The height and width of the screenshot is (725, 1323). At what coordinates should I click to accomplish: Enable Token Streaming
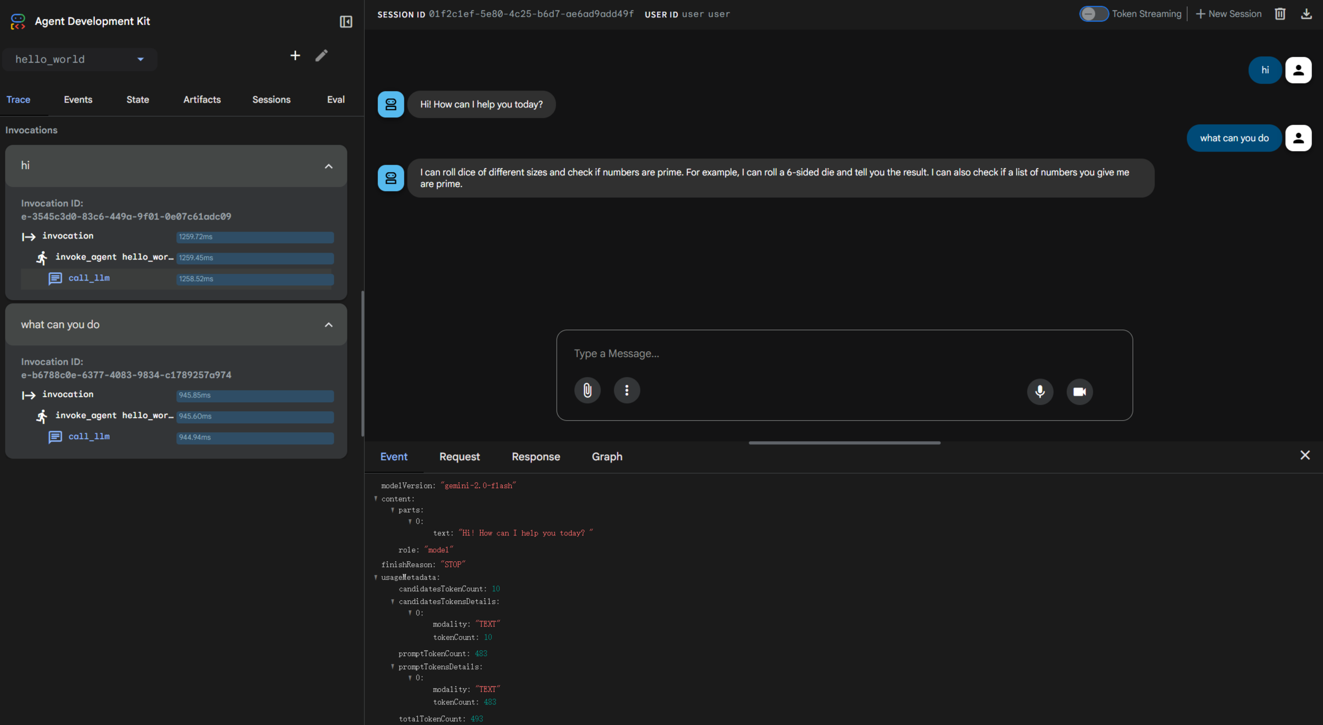(x=1093, y=14)
